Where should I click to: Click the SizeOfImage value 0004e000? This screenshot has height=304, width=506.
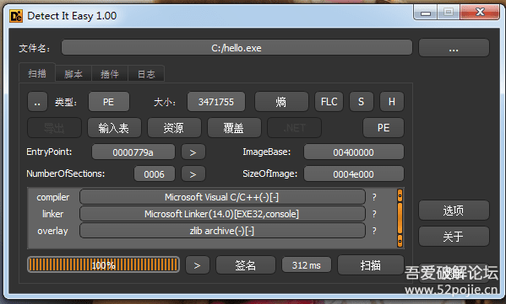(x=354, y=173)
